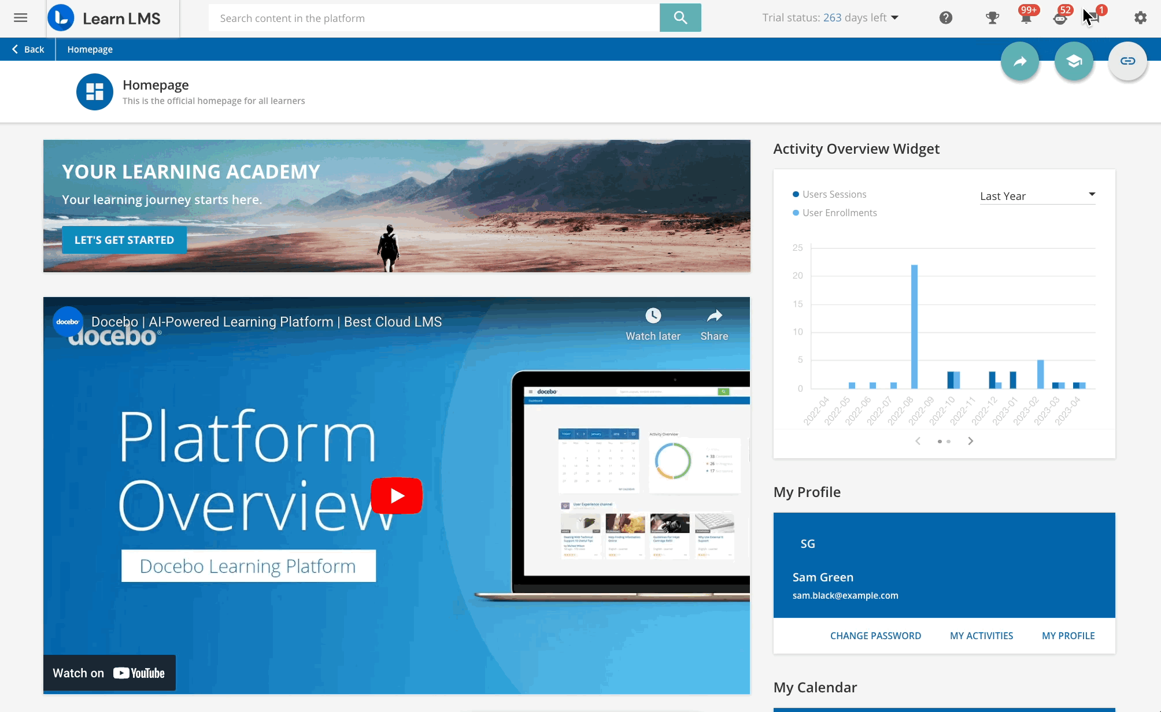
Task: Click sam.black@example.com email text
Action: [845, 595]
